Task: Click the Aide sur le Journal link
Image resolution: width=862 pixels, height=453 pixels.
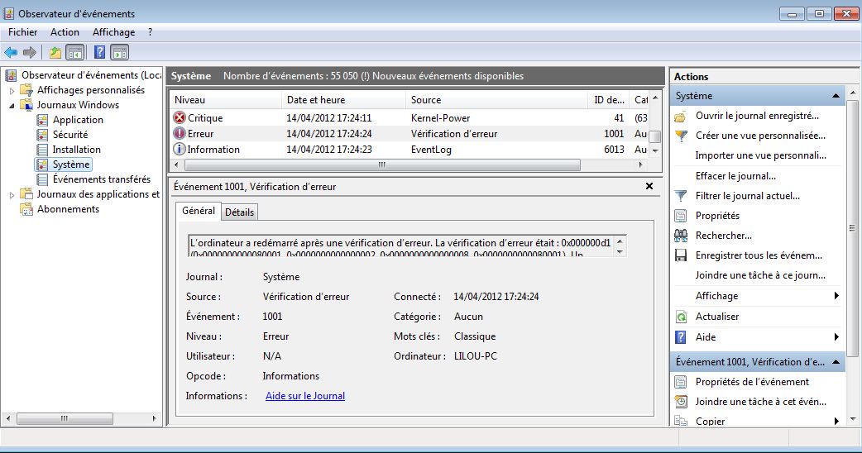Action: pyautogui.click(x=305, y=396)
